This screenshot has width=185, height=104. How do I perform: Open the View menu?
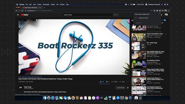click(x=34, y=4)
